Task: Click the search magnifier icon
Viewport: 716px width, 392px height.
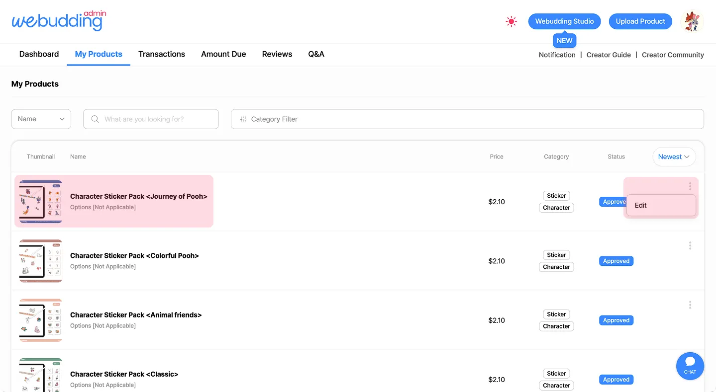Action: 95,119
